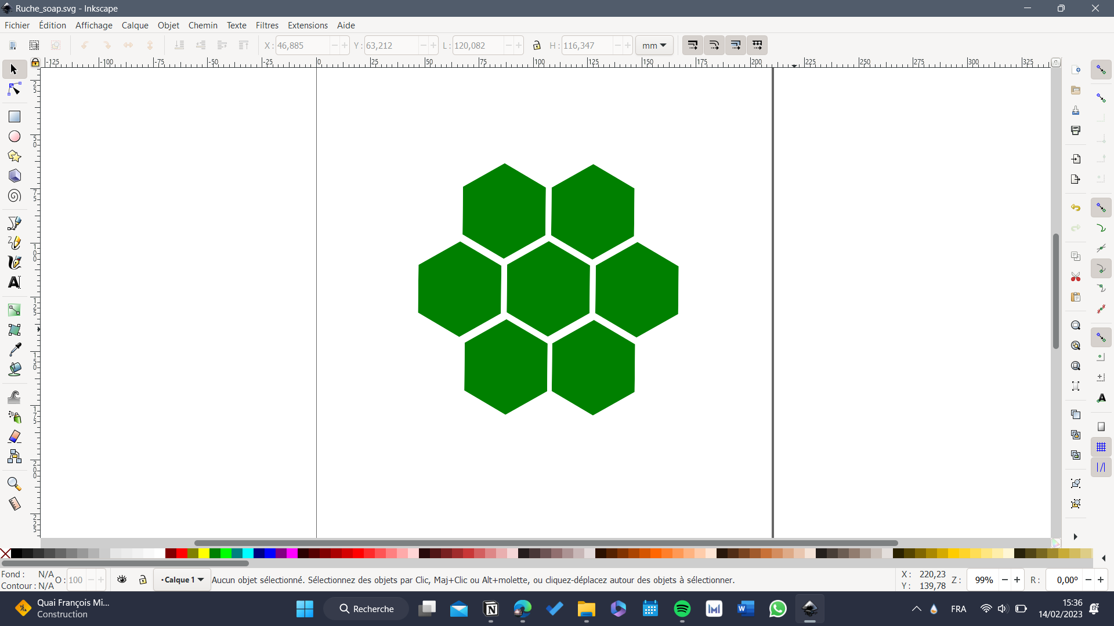Image resolution: width=1114 pixels, height=626 pixels.
Task: Decrease the rotation R value
Action: point(1088,580)
